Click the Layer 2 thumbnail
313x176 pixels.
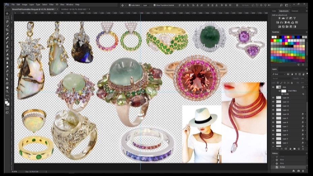pos(279,143)
